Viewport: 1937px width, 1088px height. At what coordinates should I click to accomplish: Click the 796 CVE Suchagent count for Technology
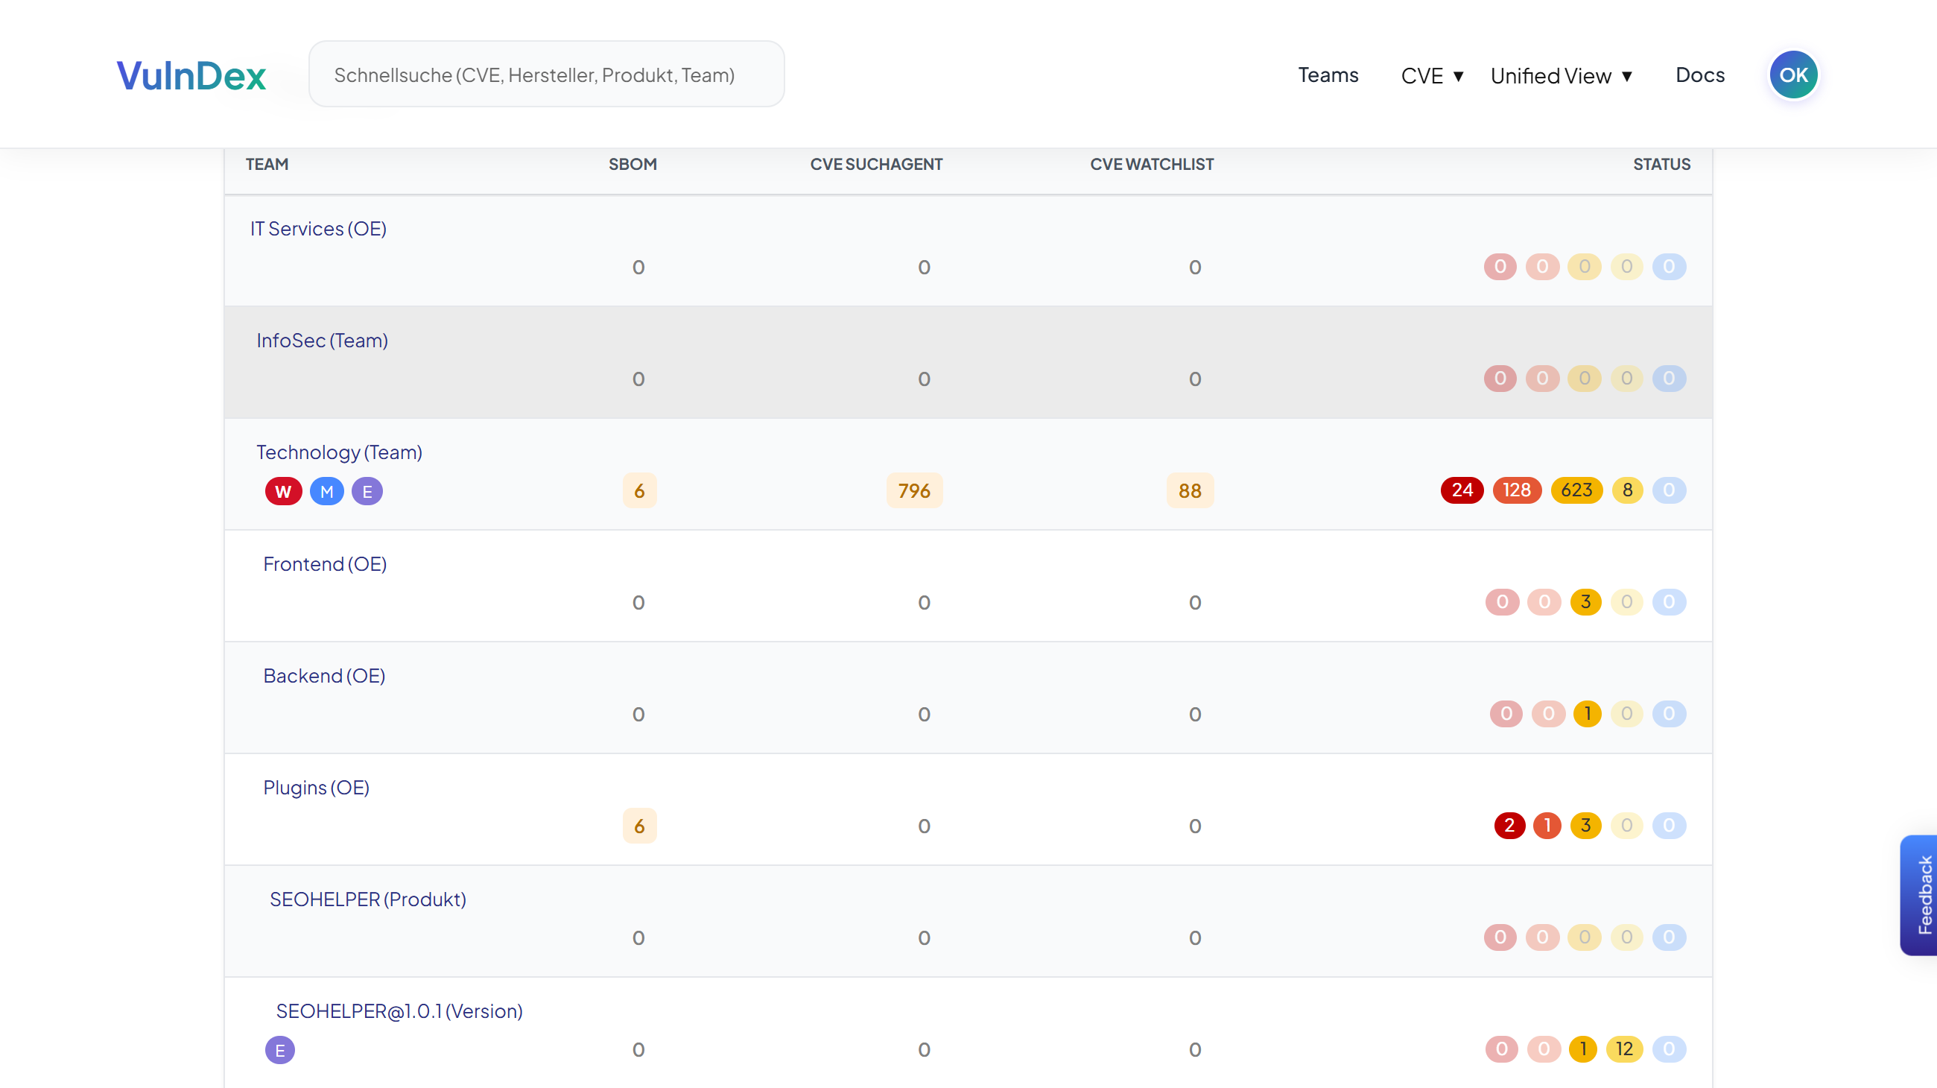pyautogui.click(x=913, y=490)
